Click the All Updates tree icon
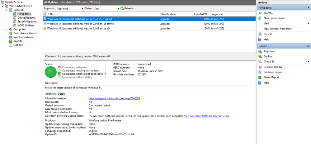This screenshot has width=311, height=144. pyautogui.click(x=15, y=14)
